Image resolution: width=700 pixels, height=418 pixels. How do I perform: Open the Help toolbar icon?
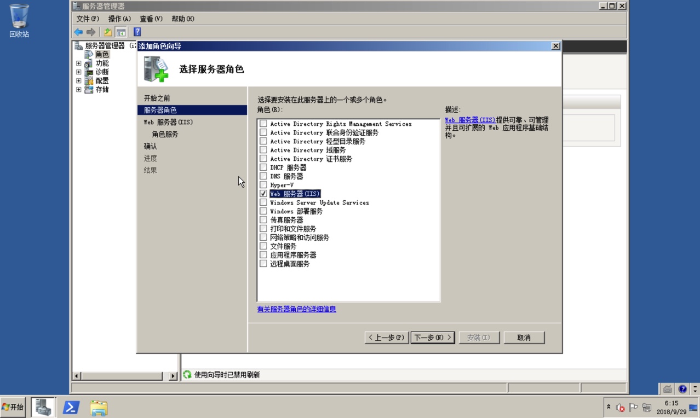point(137,32)
